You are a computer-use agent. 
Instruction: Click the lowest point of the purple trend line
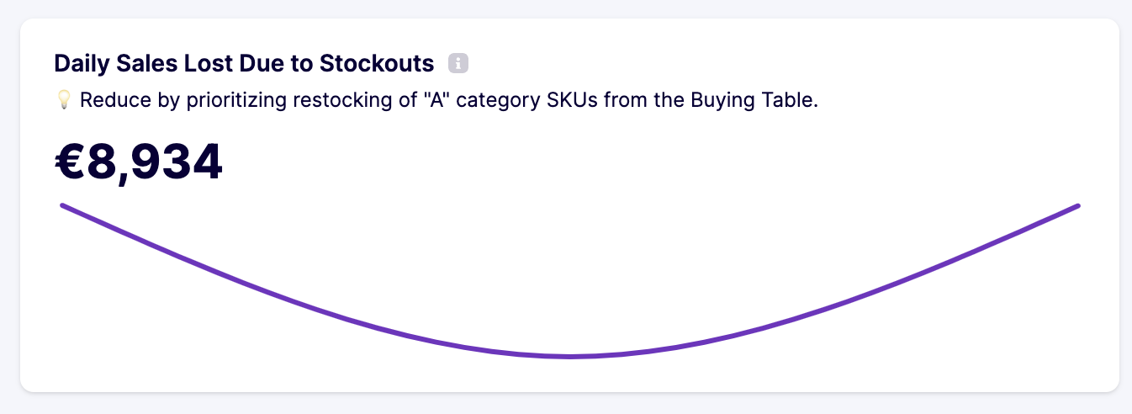tap(570, 357)
